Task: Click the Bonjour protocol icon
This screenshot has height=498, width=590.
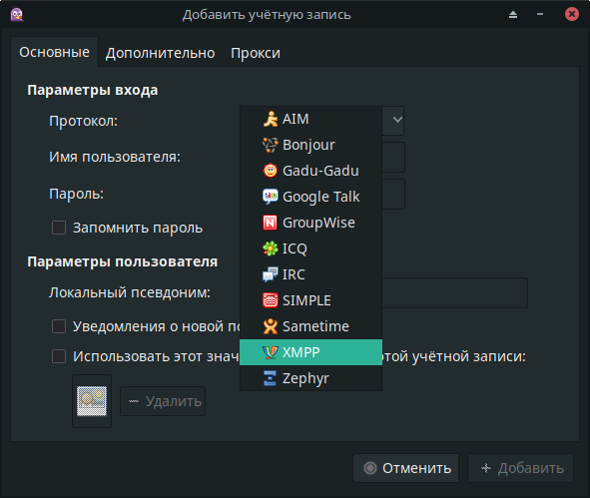Action: 271,145
